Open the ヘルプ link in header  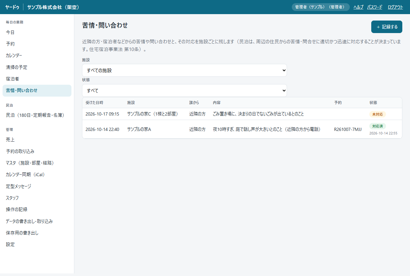click(x=358, y=7)
